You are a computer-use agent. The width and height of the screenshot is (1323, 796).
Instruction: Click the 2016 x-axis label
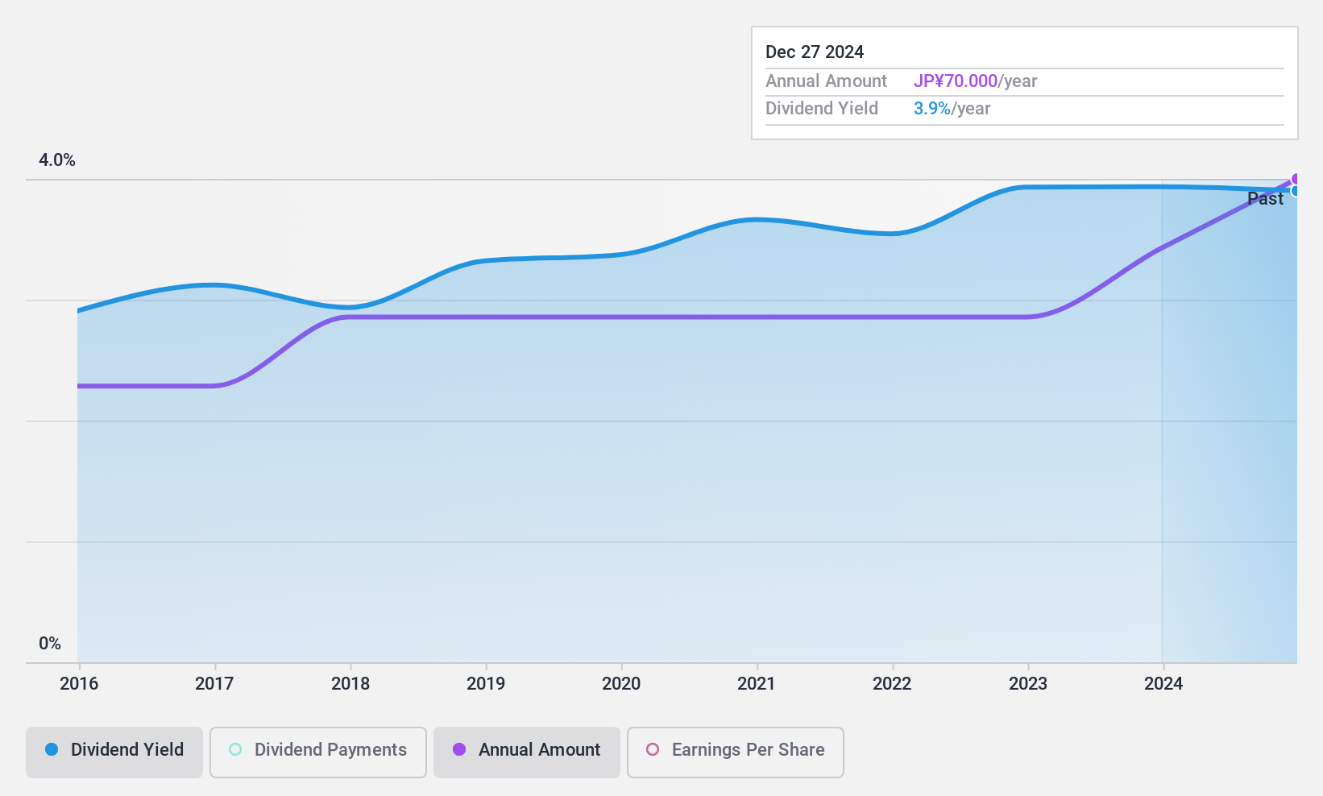click(79, 683)
